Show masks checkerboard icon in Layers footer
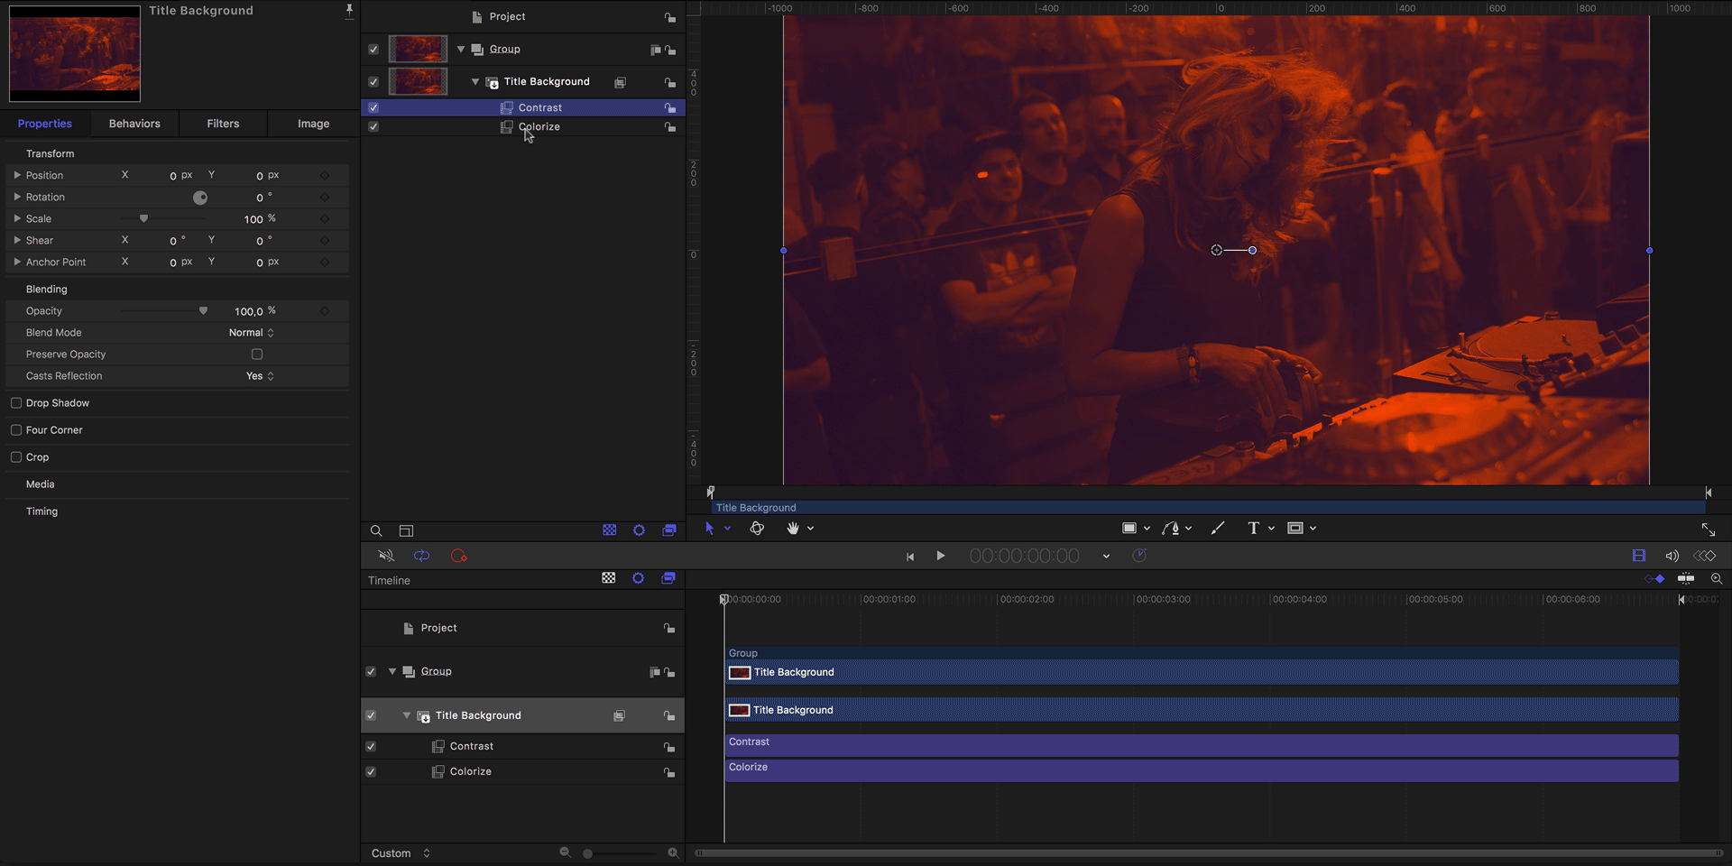This screenshot has height=866, width=1732. pyautogui.click(x=610, y=530)
